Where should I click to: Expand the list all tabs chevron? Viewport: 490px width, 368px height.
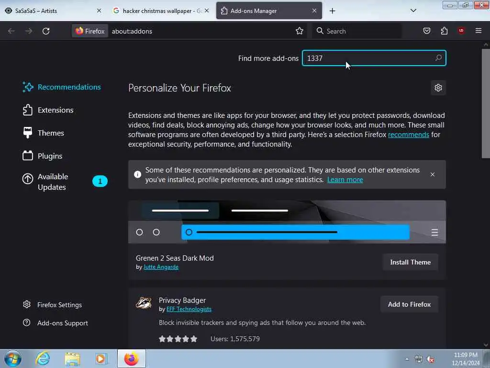coord(413,11)
